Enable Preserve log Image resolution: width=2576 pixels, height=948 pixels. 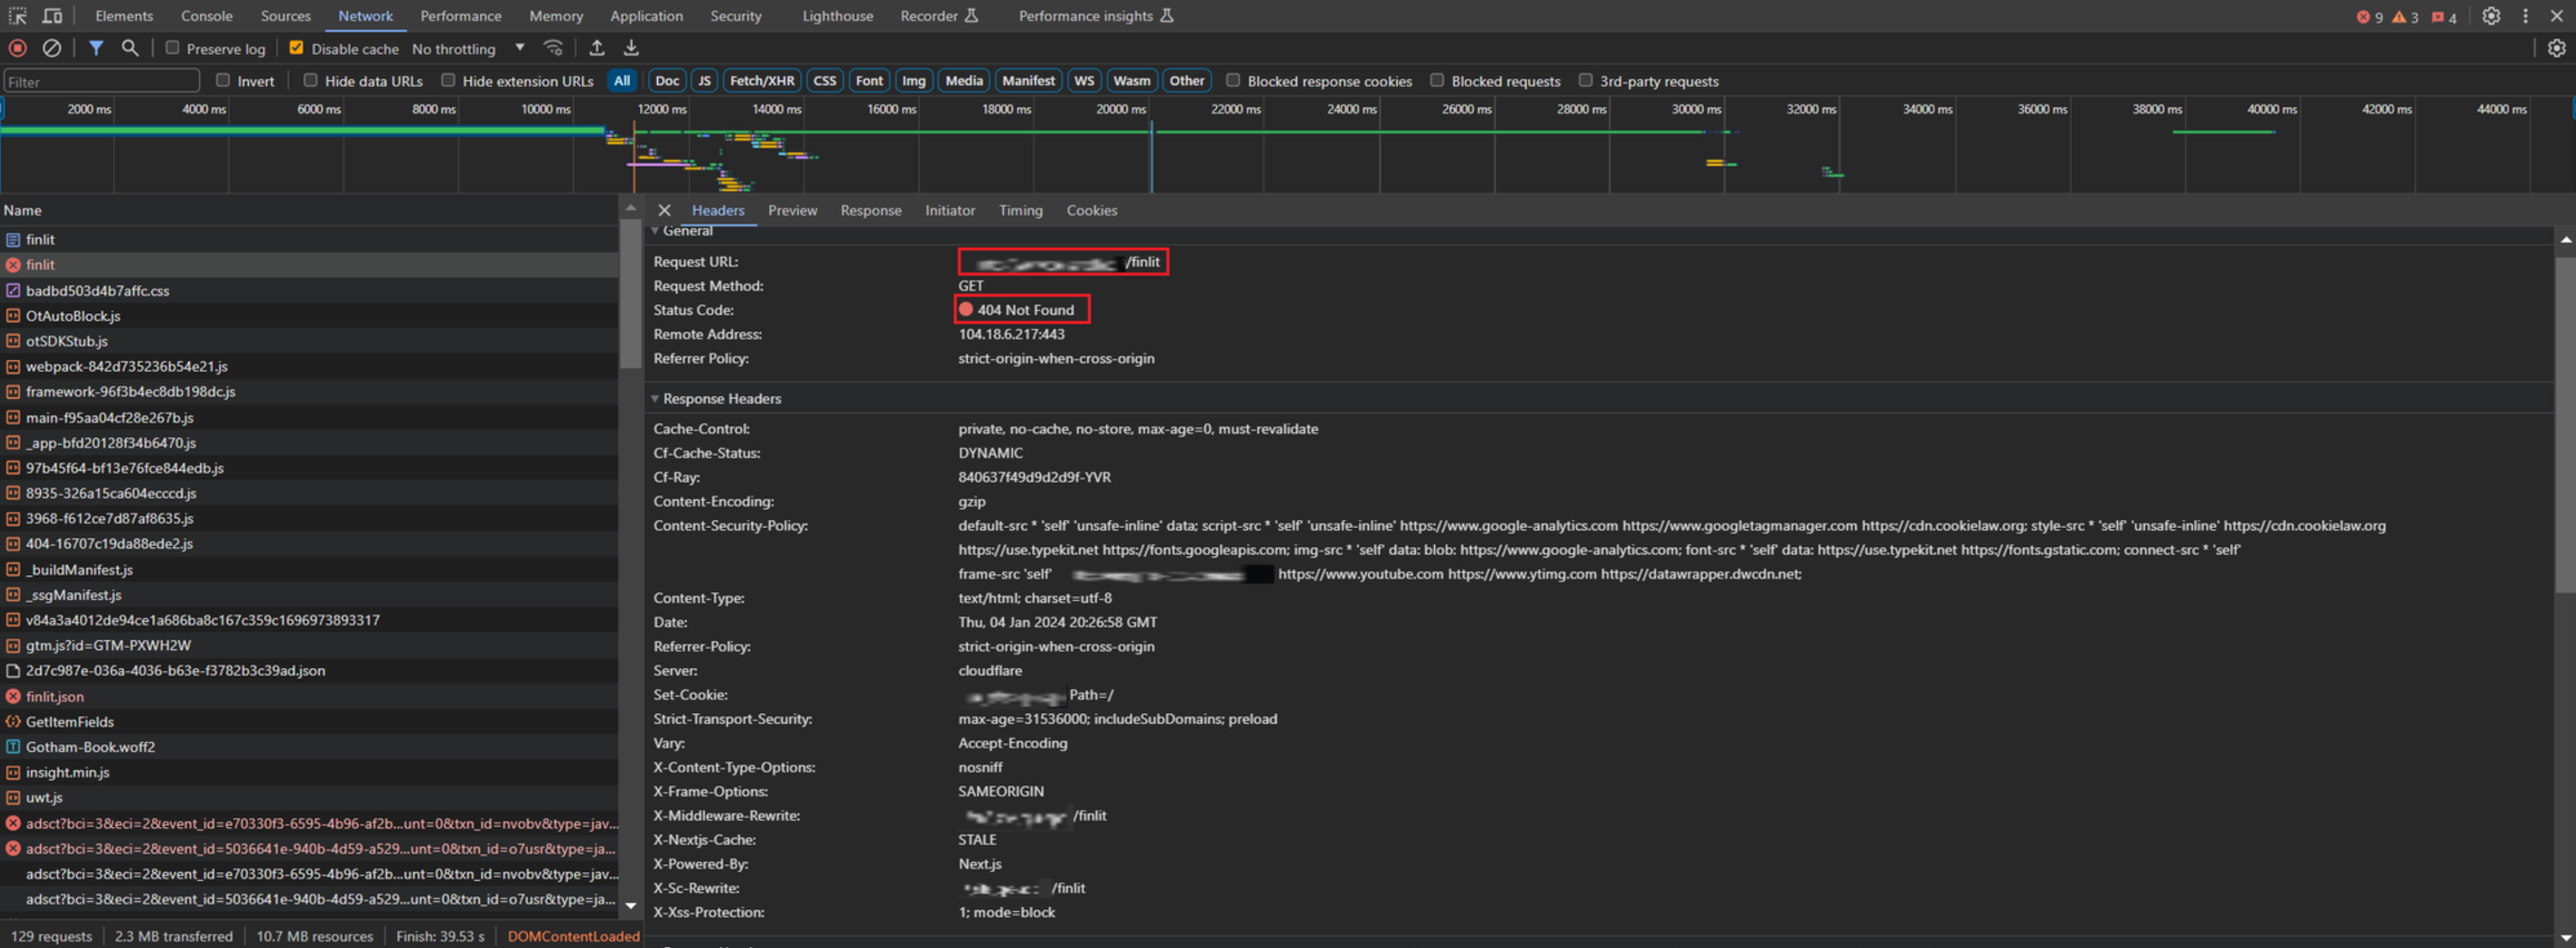tap(172, 48)
